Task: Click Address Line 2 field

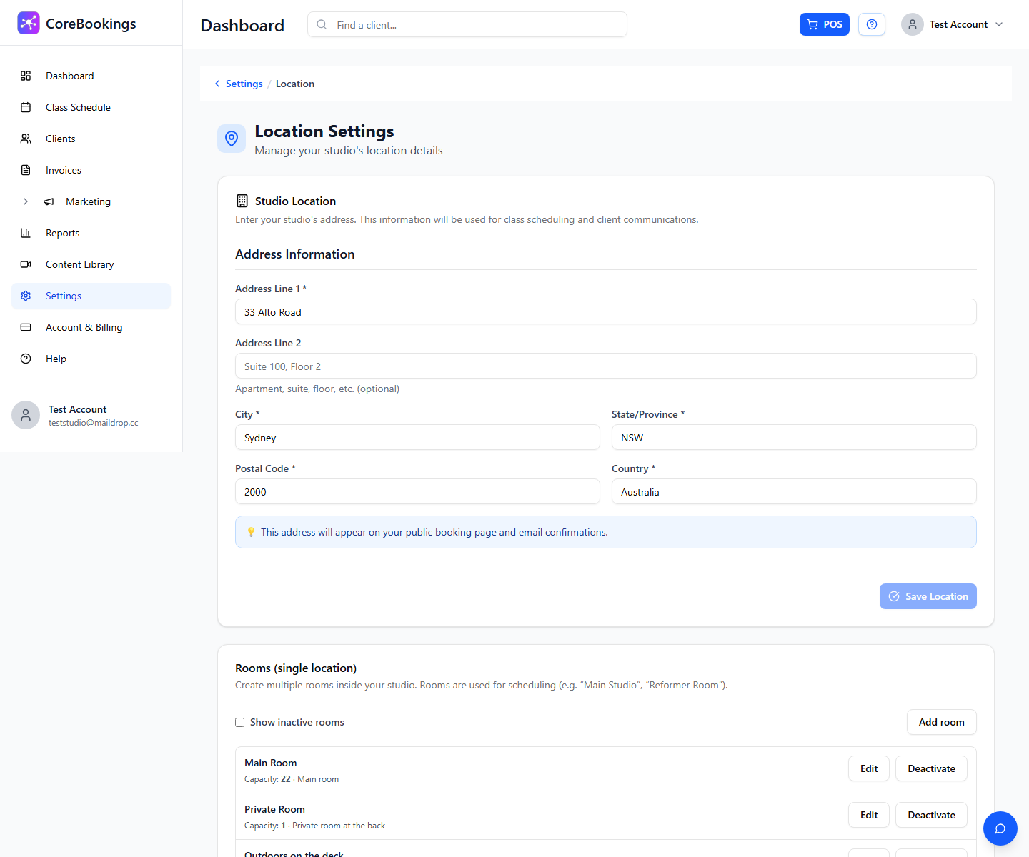Action: [x=606, y=366]
